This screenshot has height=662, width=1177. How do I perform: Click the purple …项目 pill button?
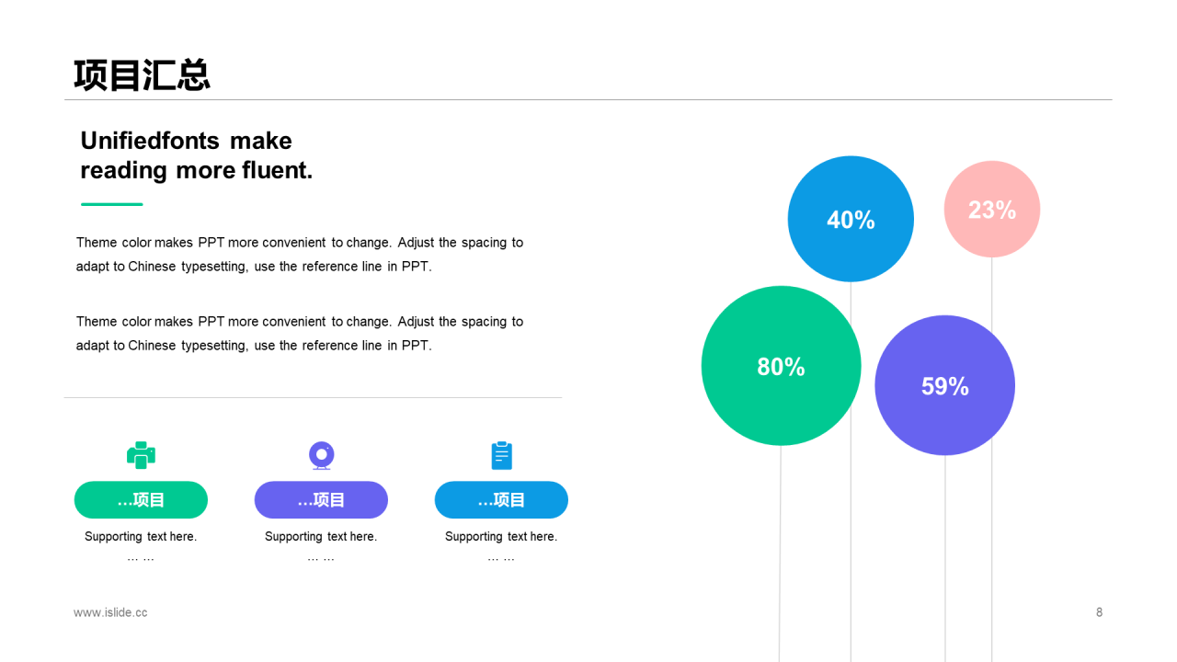click(x=321, y=500)
